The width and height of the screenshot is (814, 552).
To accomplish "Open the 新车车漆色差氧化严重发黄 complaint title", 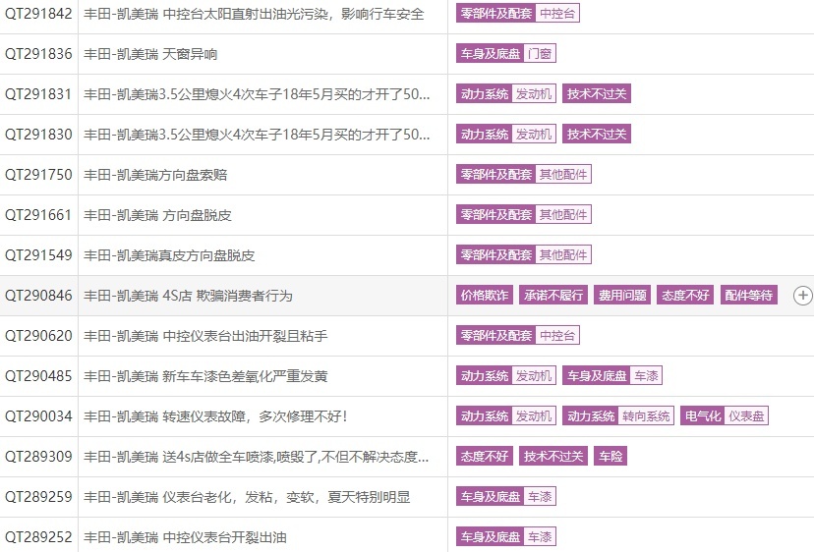I will (205, 376).
